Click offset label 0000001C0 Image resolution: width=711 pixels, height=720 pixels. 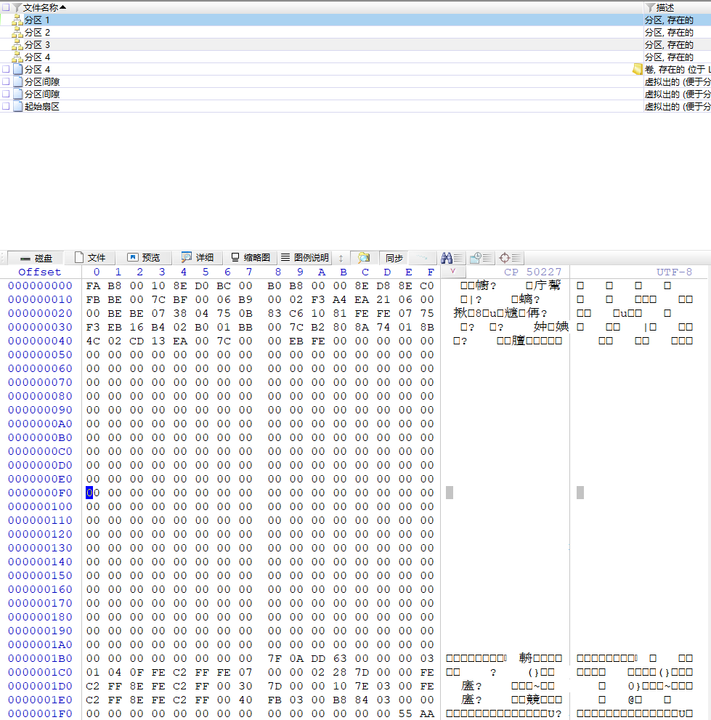(41, 672)
